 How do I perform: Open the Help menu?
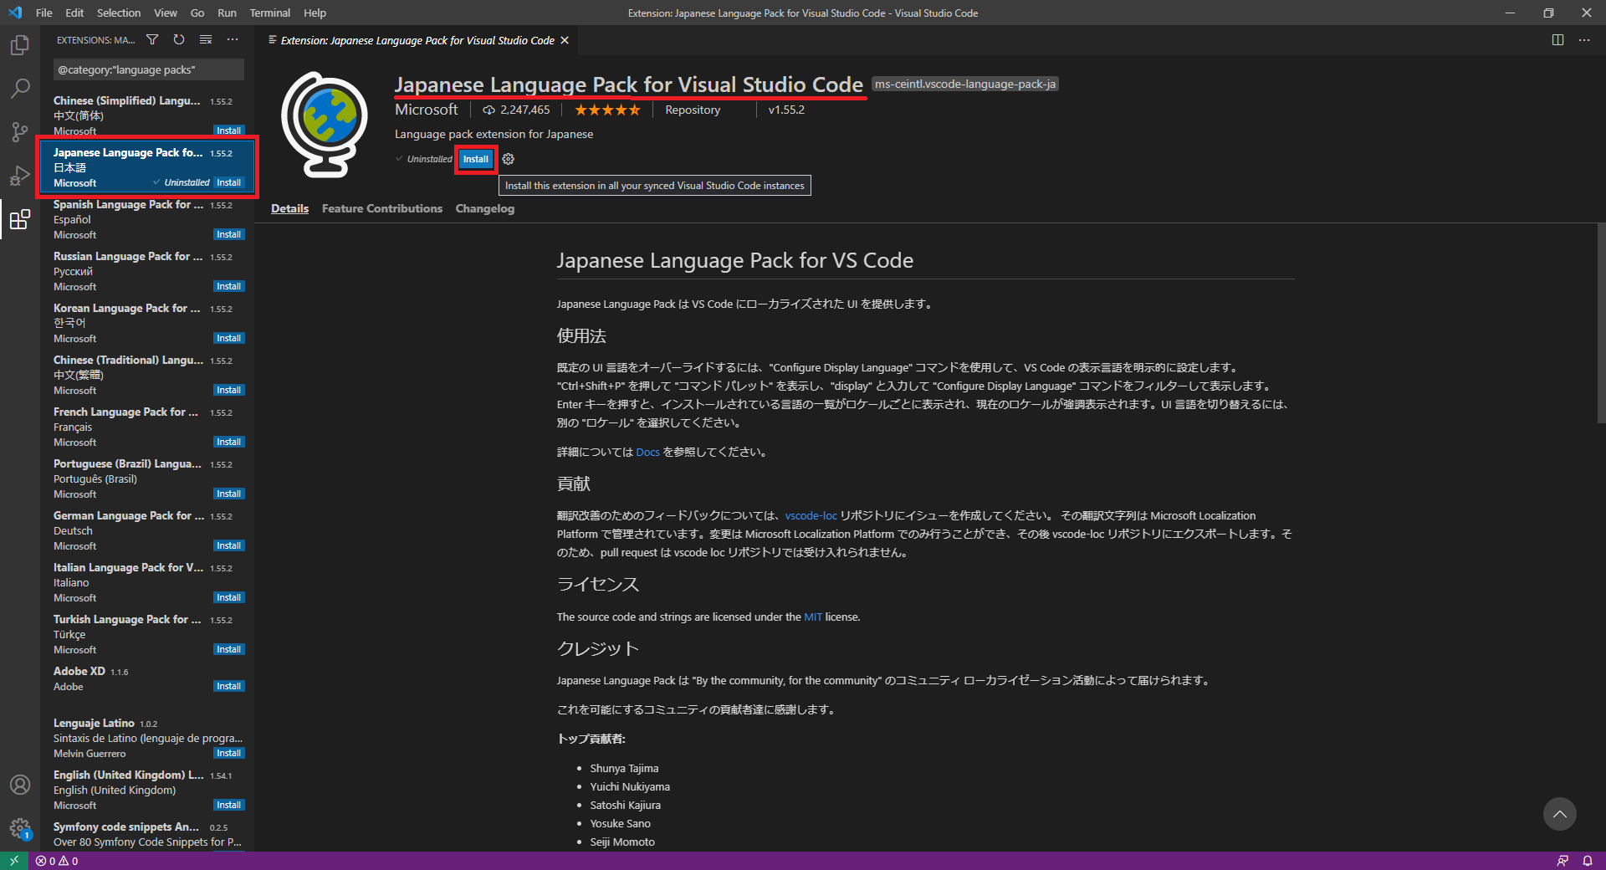click(315, 13)
